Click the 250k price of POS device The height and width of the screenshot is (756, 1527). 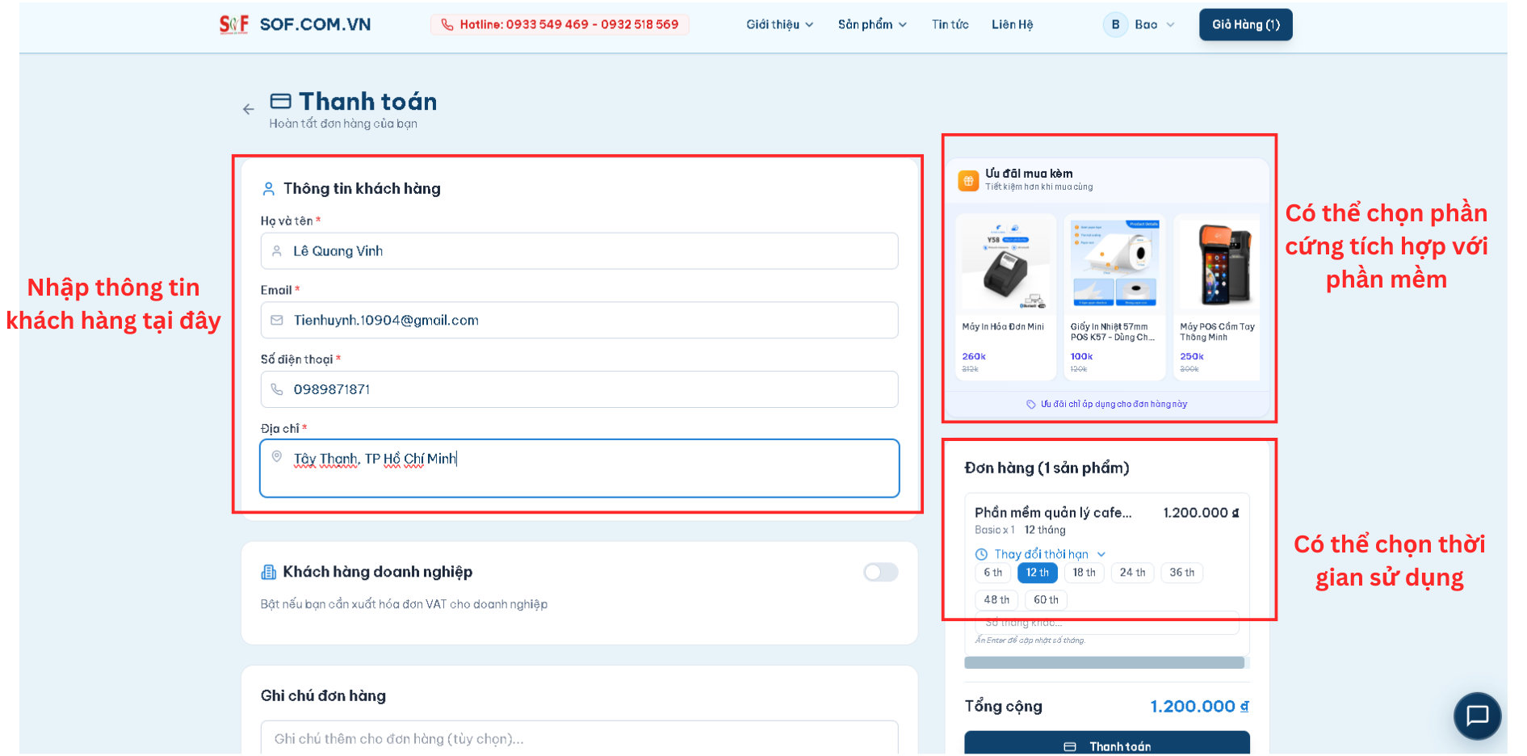[x=1192, y=357]
